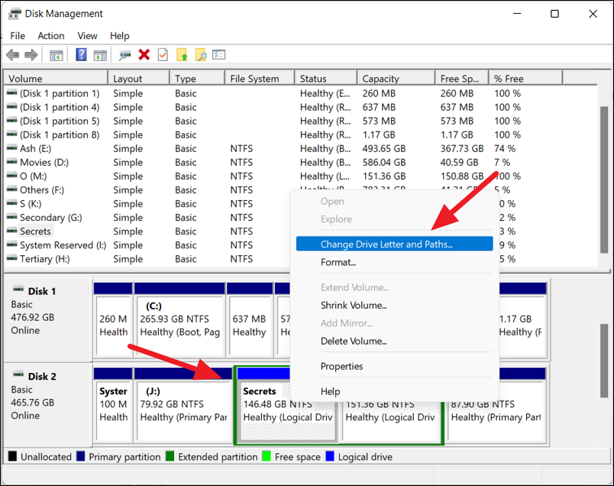Click the disk icon next to Disk 1
This screenshot has width=614, height=486.
click(x=18, y=290)
